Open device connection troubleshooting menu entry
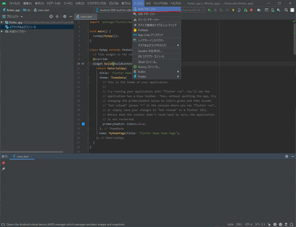The image size is (296, 227). [157, 25]
